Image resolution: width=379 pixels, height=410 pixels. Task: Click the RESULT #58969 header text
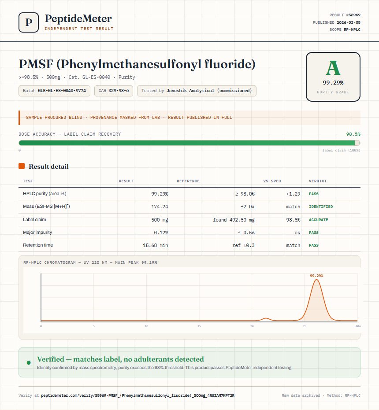click(x=345, y=15)
